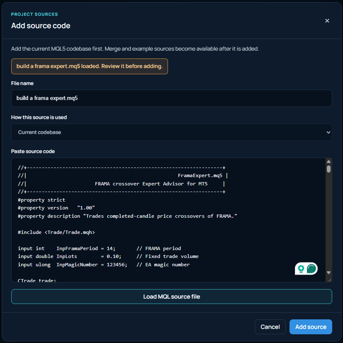This screenshot has width=343, height=343.
Task: Click the dropdown chevron beside Current codebase
Action: (x=328, y=132)
